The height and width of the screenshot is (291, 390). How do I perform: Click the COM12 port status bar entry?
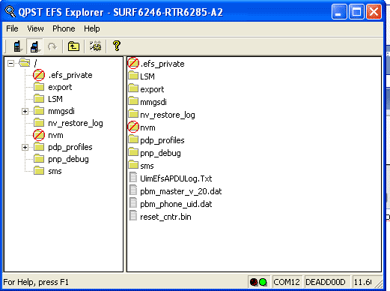tap(287, 282)
